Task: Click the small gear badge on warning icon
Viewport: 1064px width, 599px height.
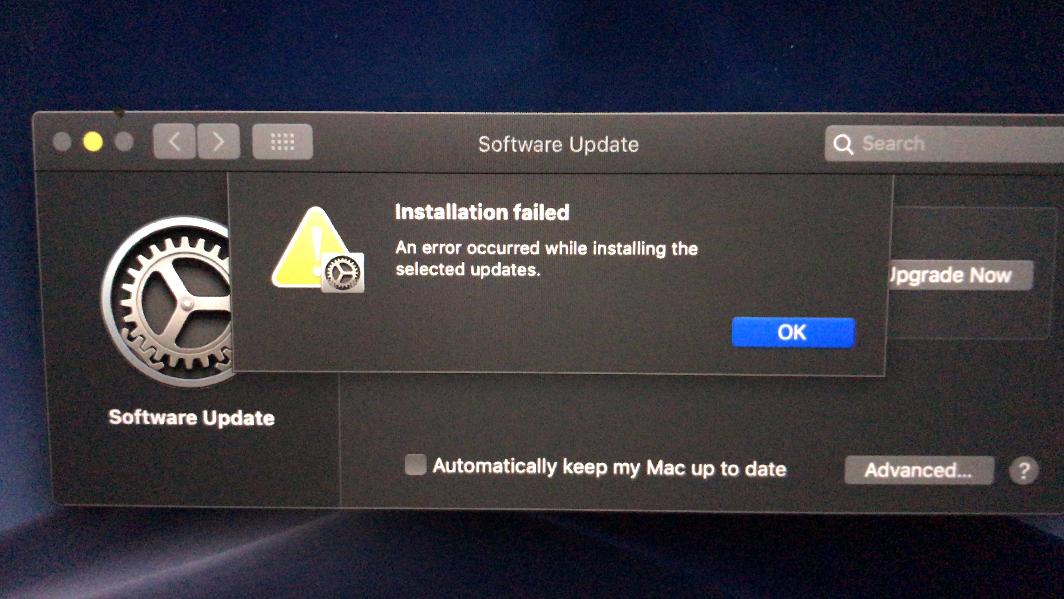Action: pyautogui.click(x=343, y=273)
